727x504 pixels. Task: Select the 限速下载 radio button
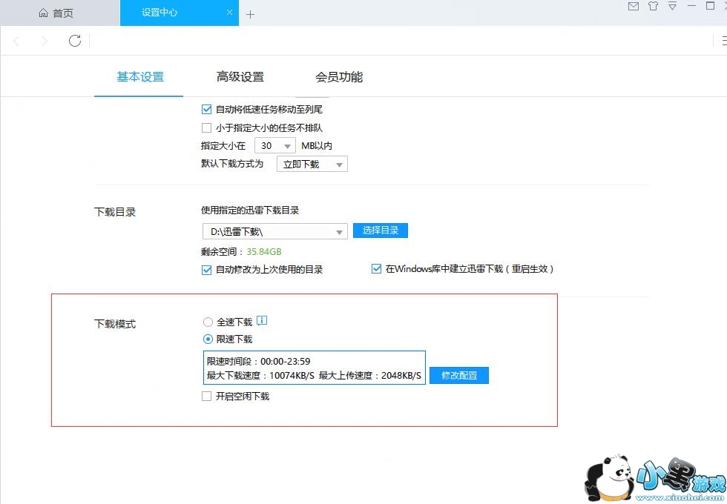(x=208, y=339)
